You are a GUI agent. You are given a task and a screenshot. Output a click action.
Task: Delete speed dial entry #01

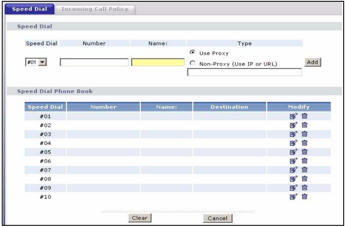(305, 116)
